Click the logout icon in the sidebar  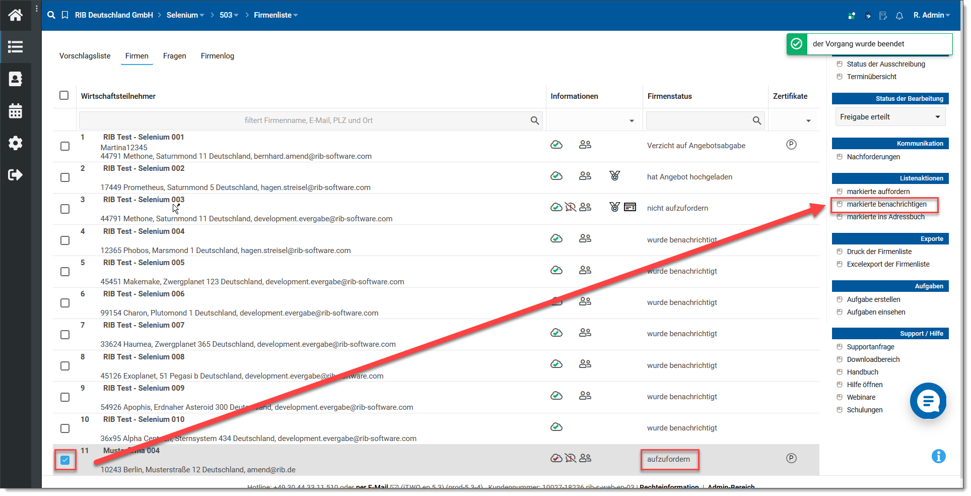click(16, 175)
